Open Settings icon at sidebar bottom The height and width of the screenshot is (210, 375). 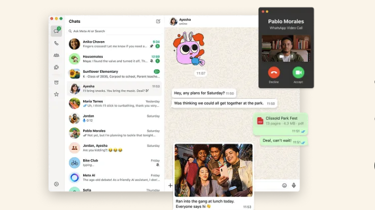click(56, 184)
